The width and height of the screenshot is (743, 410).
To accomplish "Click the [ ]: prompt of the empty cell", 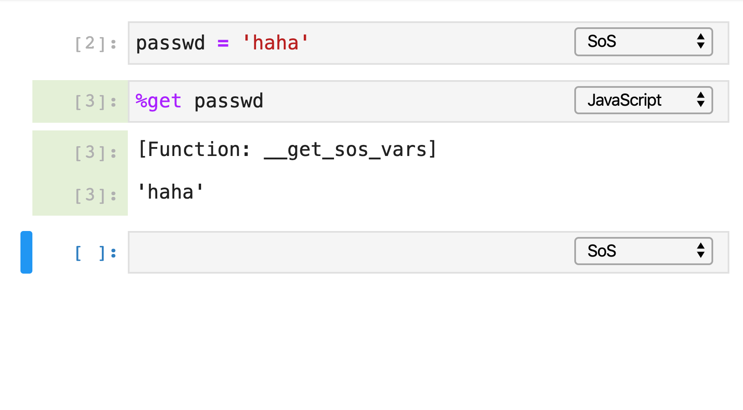I will [95, 252].
